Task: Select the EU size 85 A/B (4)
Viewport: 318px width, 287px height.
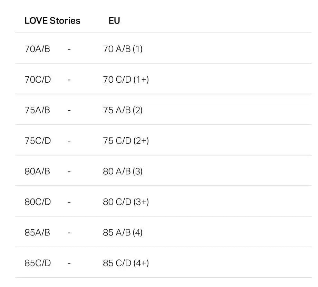Action: pyautogui.click(x=123, y=232)
